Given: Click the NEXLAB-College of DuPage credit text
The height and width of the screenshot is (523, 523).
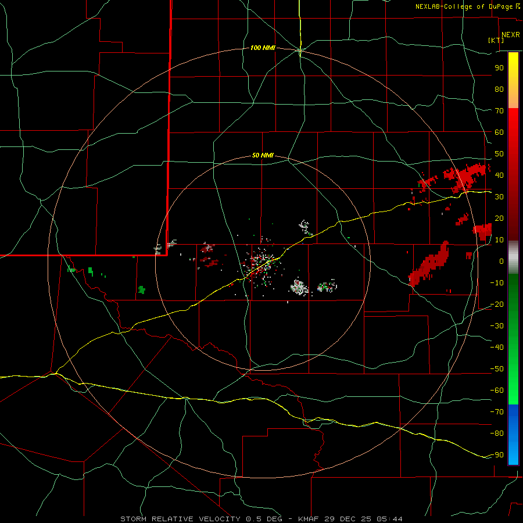Looking at the screenshot, I should click(x=465, y=6).
